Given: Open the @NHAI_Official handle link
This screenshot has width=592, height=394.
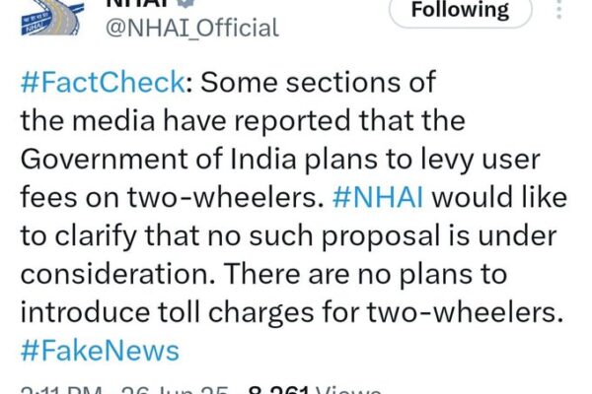Looking at the screenshot, I should [x=190, y=29].
